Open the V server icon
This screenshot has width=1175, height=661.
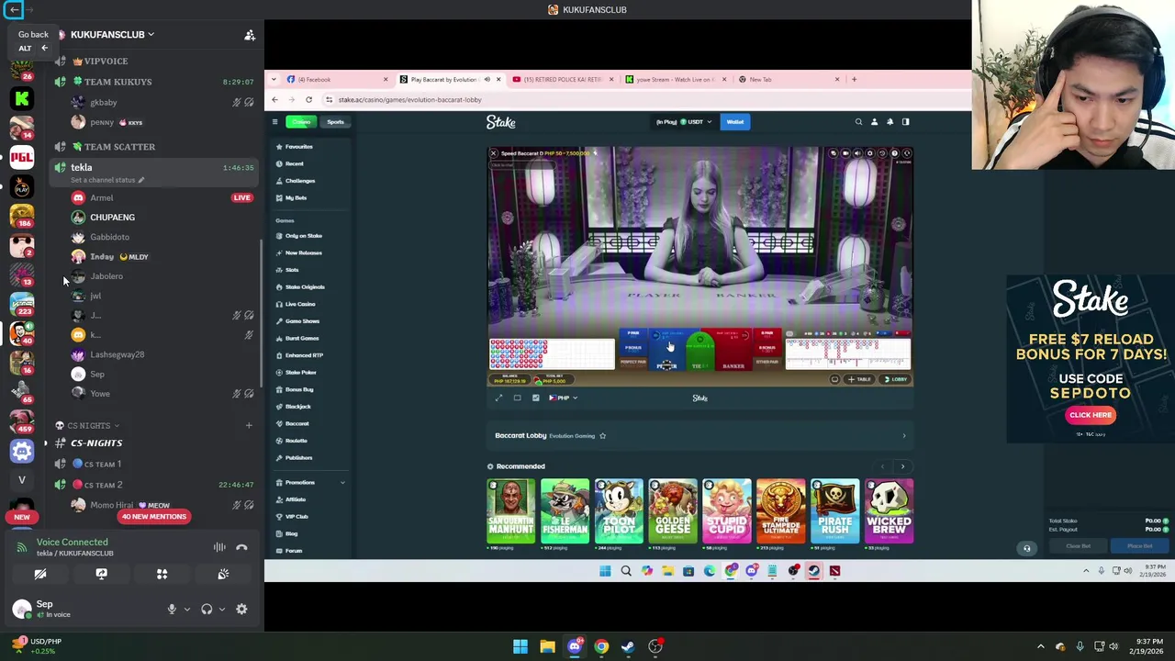(22, 480)
